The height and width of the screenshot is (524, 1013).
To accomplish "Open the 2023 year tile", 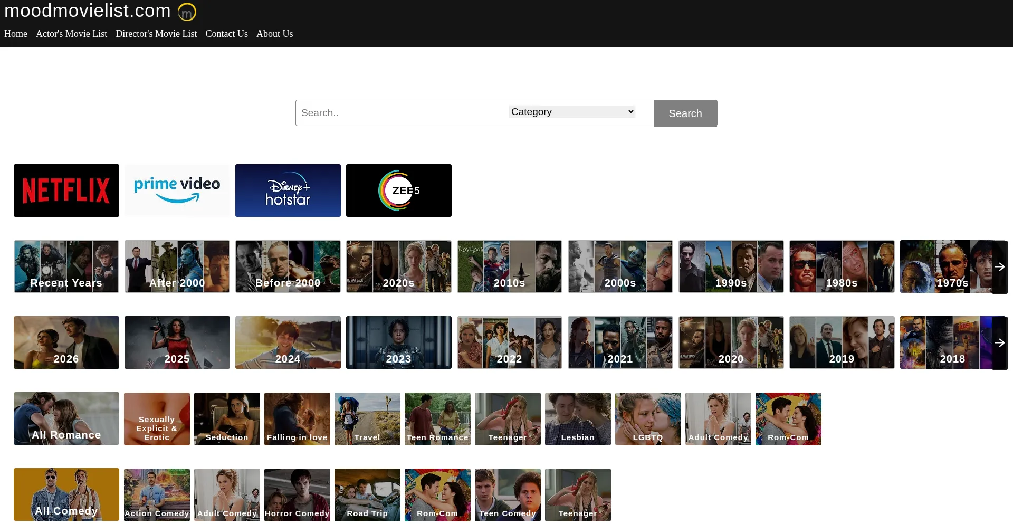I will (399, 342).
